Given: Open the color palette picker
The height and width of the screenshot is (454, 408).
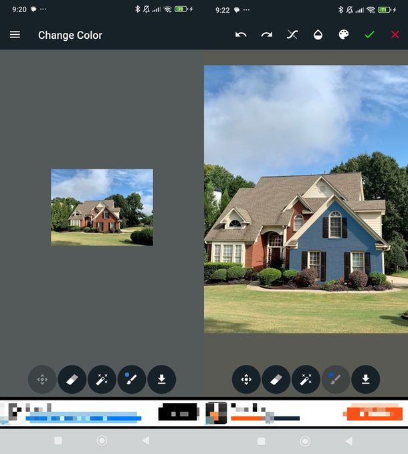Looking at the screenshot, I should (344, 35).
